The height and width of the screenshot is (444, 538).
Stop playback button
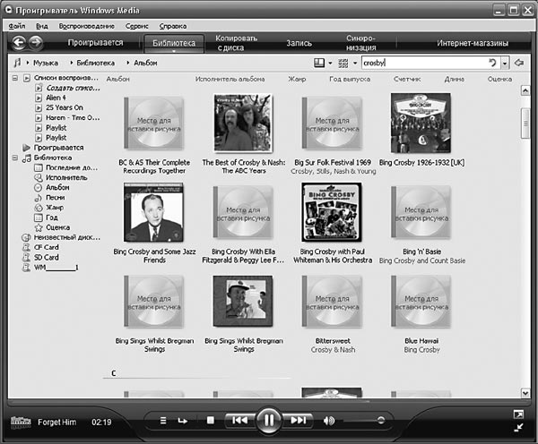coord(211,421)
